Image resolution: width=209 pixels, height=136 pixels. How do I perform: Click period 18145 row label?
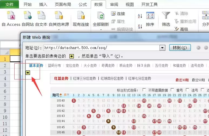(x=61, y=127)
